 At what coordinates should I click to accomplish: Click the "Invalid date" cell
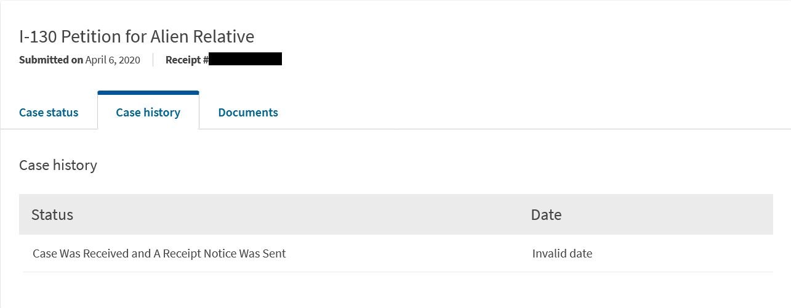click(562, 253)
